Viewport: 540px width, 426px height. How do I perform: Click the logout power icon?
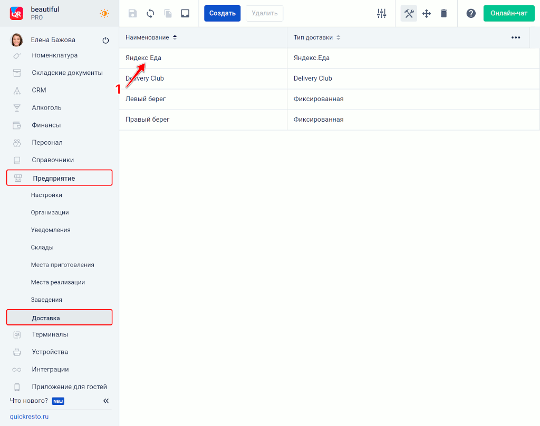click(x=105, y=40)
